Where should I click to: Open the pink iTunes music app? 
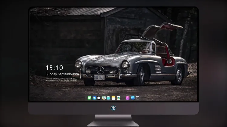(x=127, y=98)
